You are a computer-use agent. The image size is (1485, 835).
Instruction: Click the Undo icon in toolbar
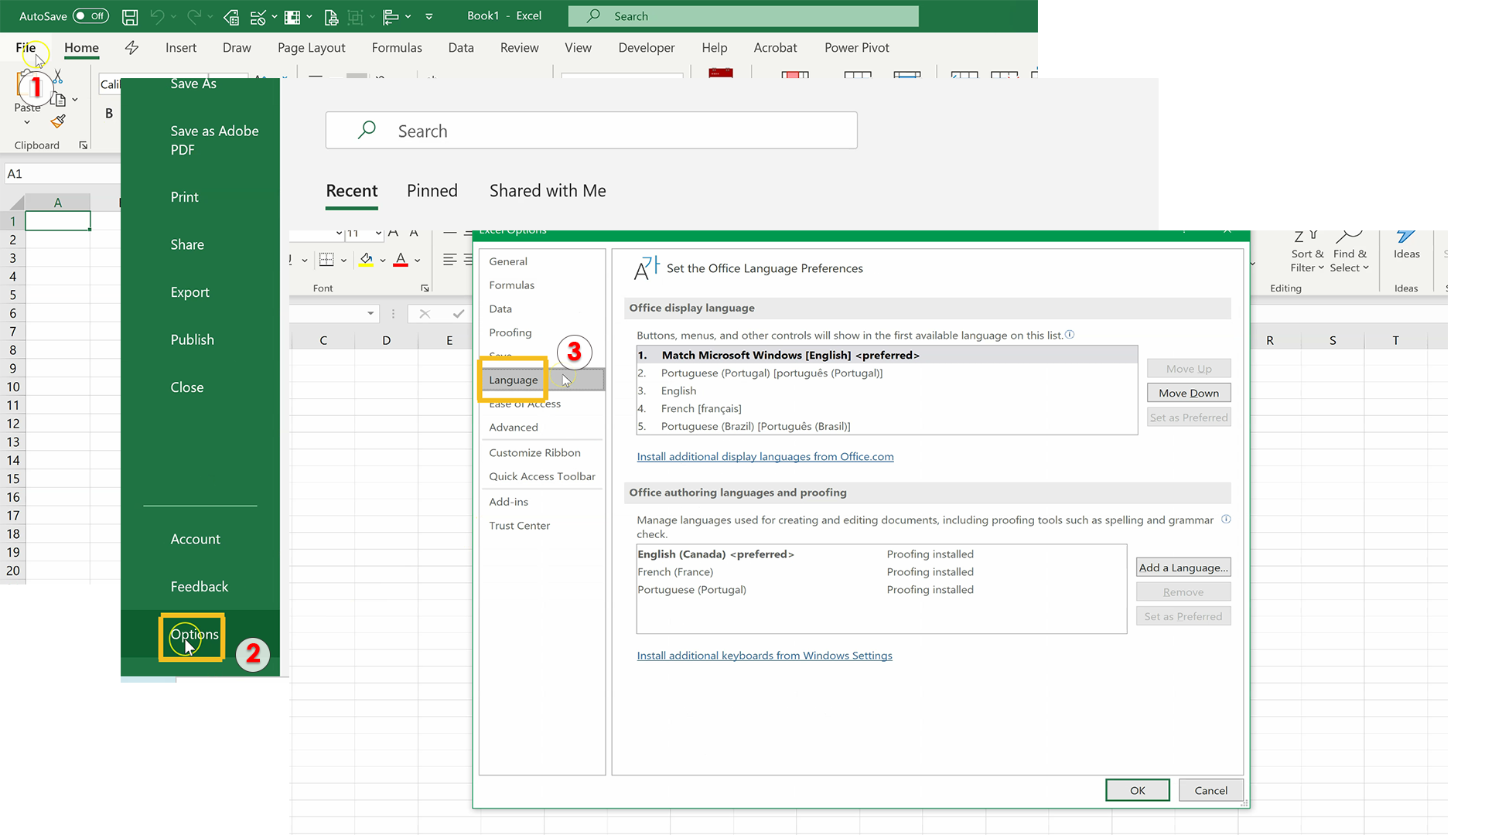pos(158,15)
